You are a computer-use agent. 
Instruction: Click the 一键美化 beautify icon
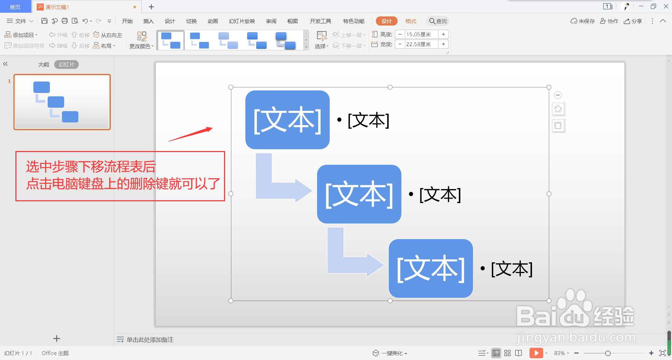[x=376, y=353]
